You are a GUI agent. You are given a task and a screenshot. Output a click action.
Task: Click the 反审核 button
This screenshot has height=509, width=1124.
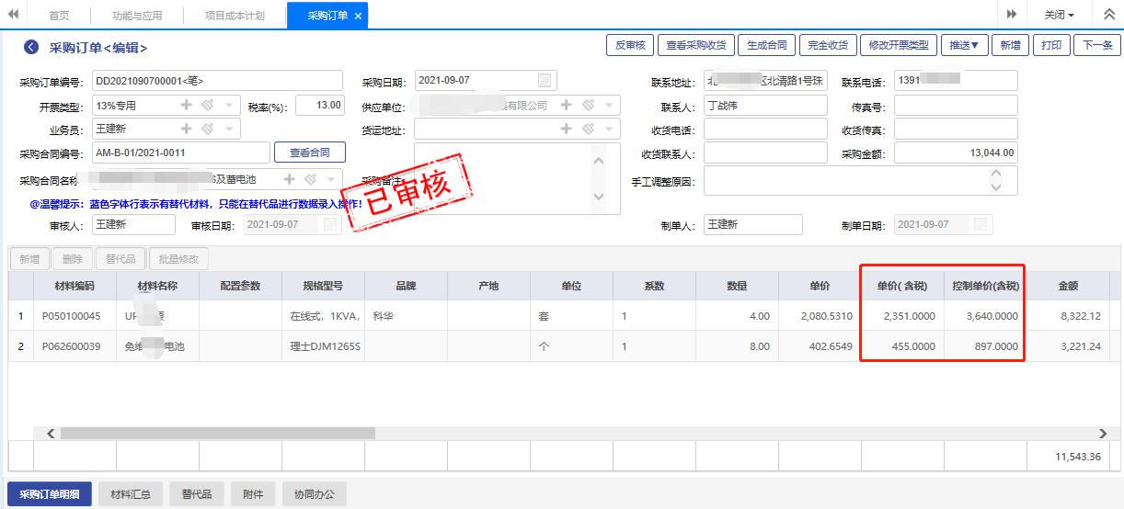pos(630,45)
